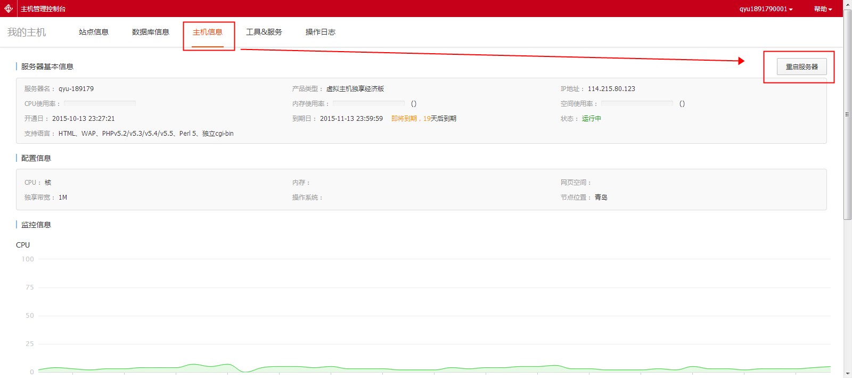Click the CPU使用率 progress bar

pyautogui.click(x=100, y=103)
